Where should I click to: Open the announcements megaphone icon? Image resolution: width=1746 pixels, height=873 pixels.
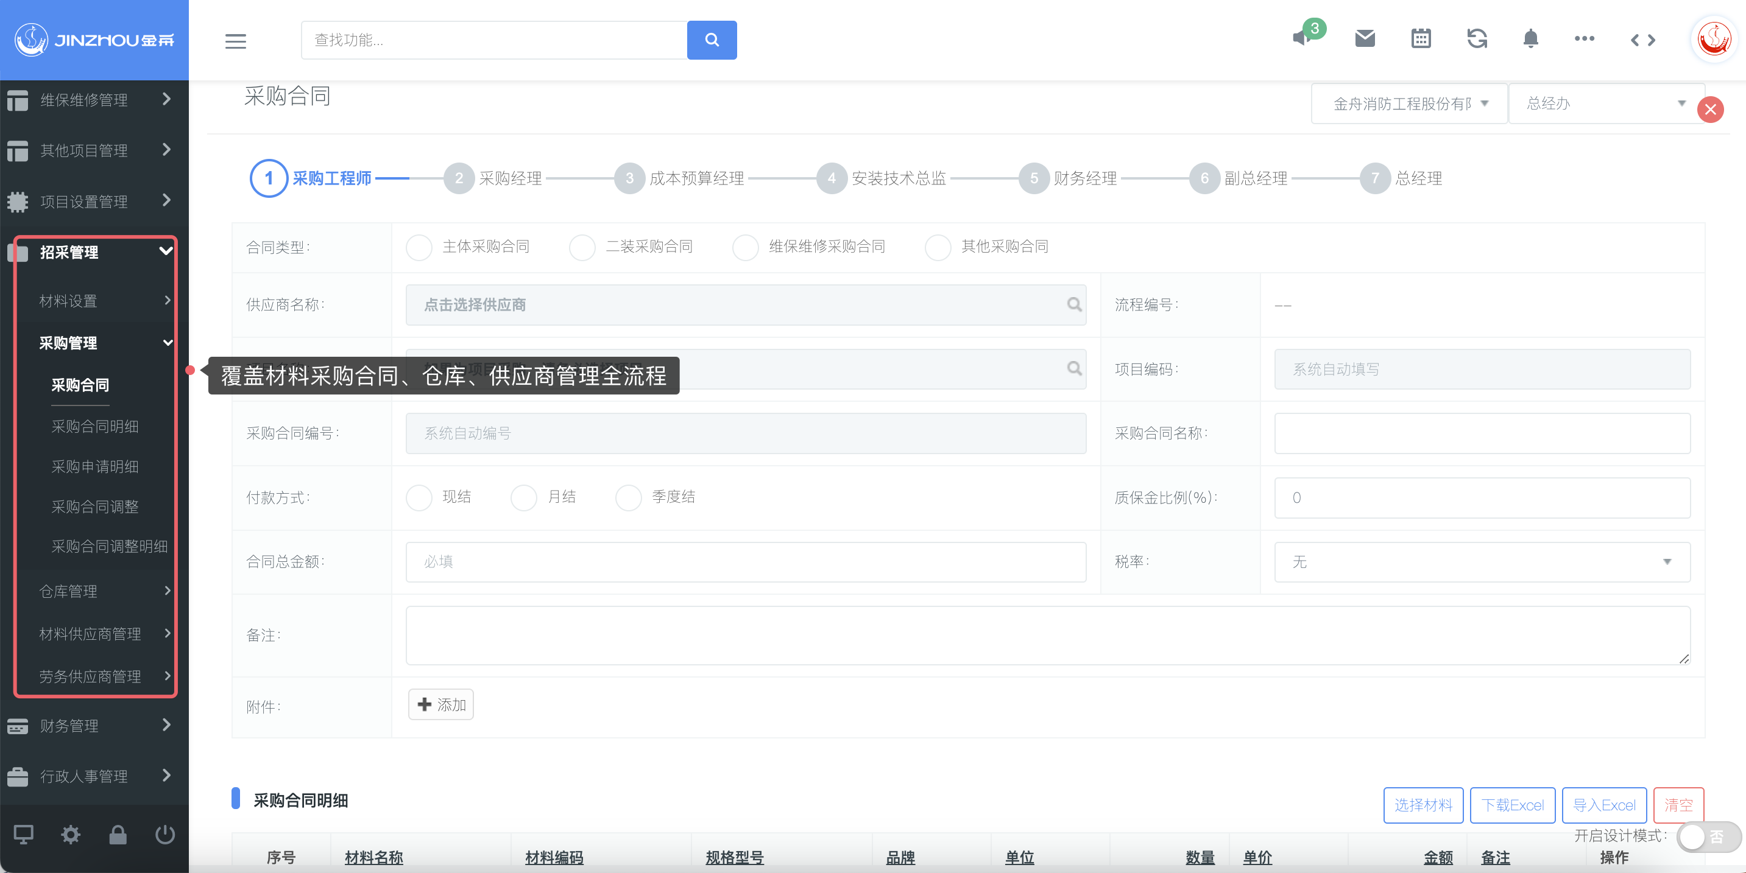coord(1302,38)
